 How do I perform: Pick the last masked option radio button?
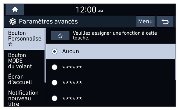(55, 98)
